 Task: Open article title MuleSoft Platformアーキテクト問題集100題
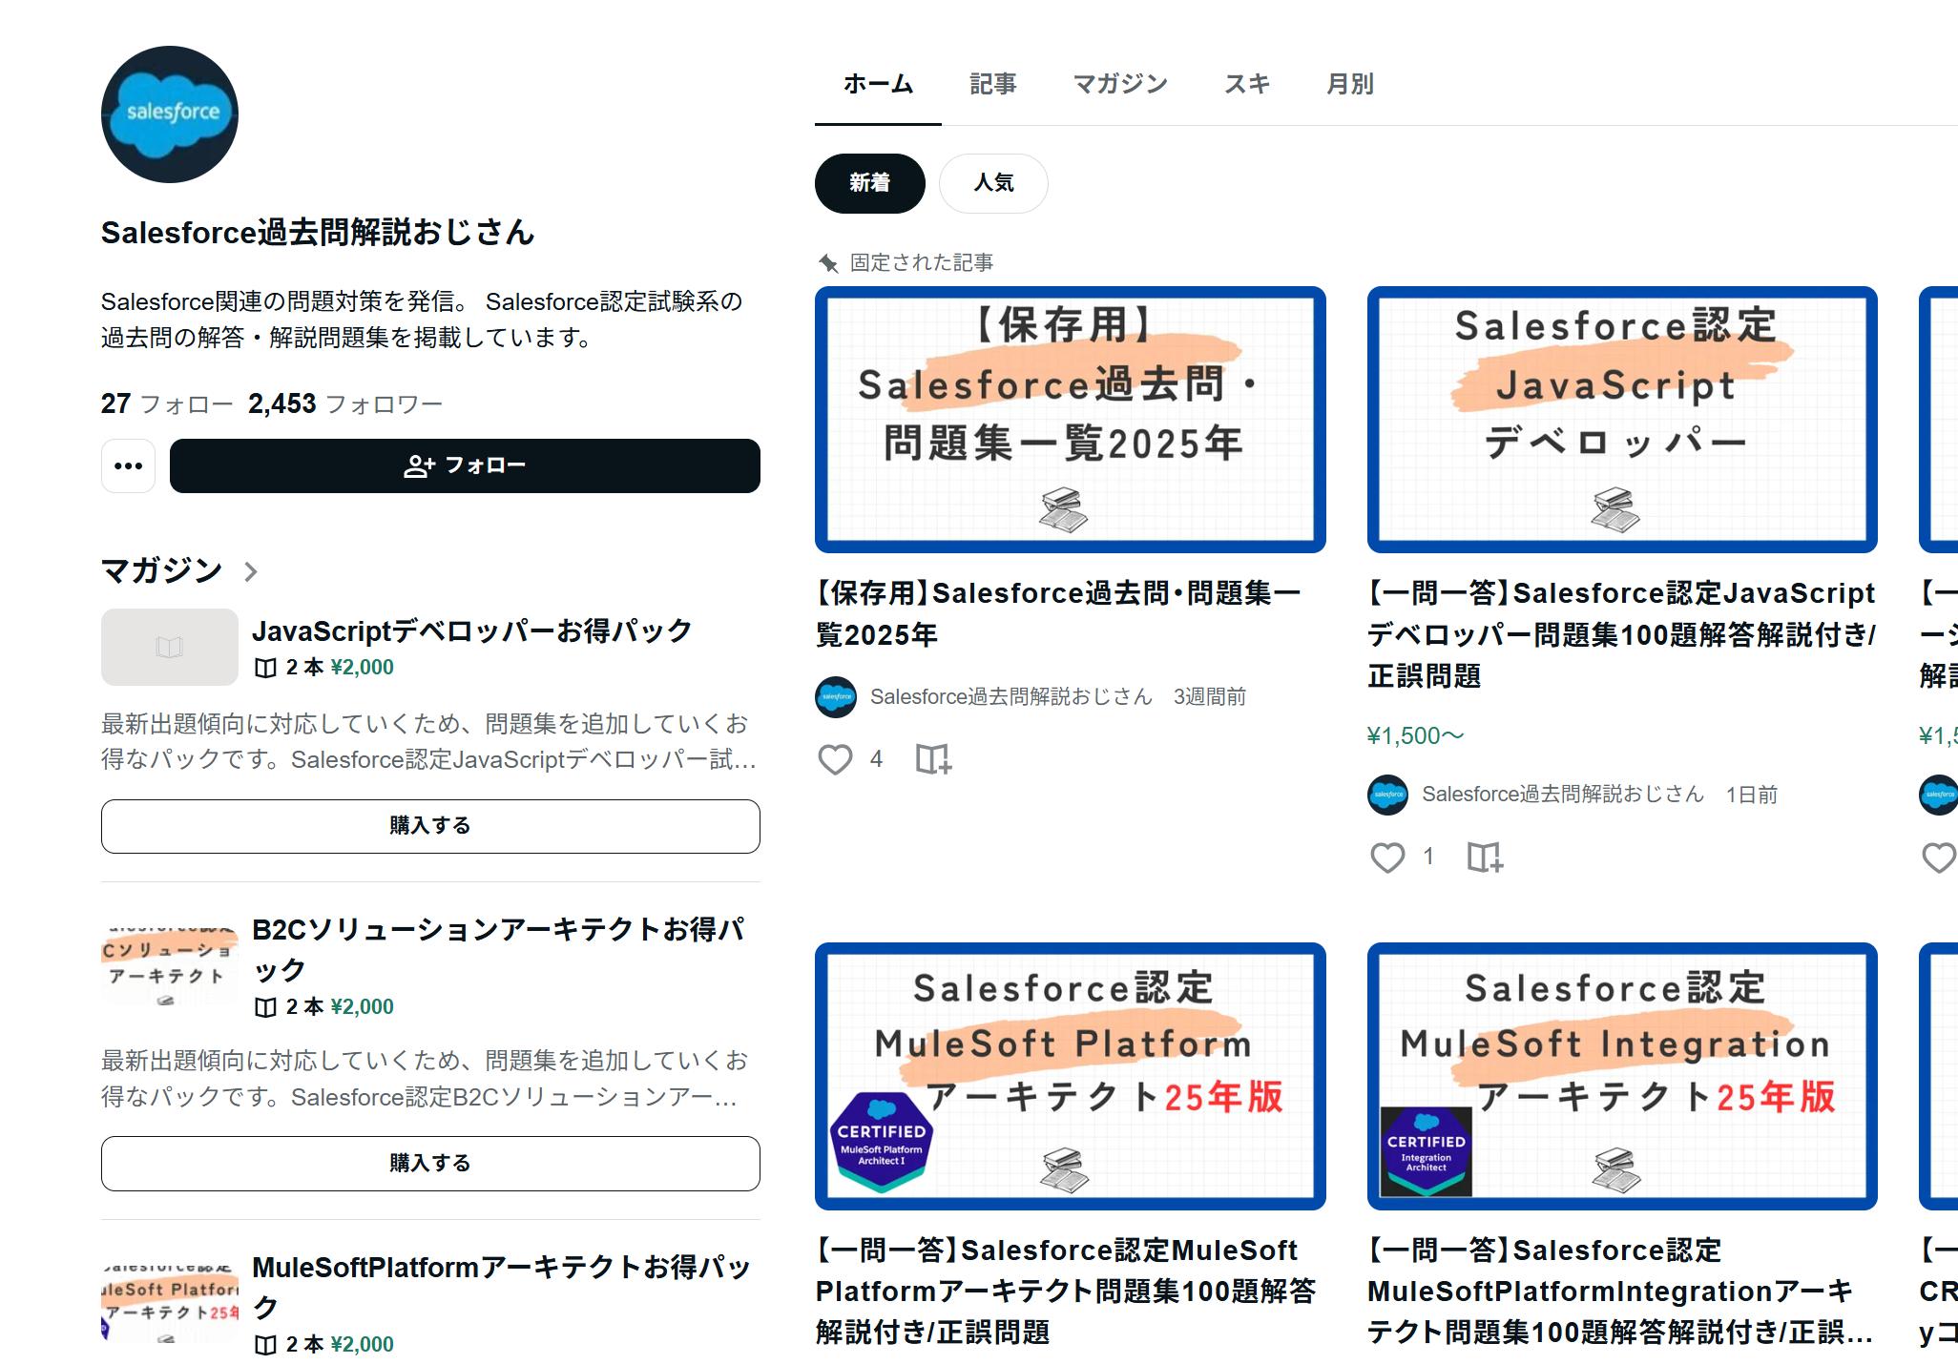(x=1066, y=1291)
